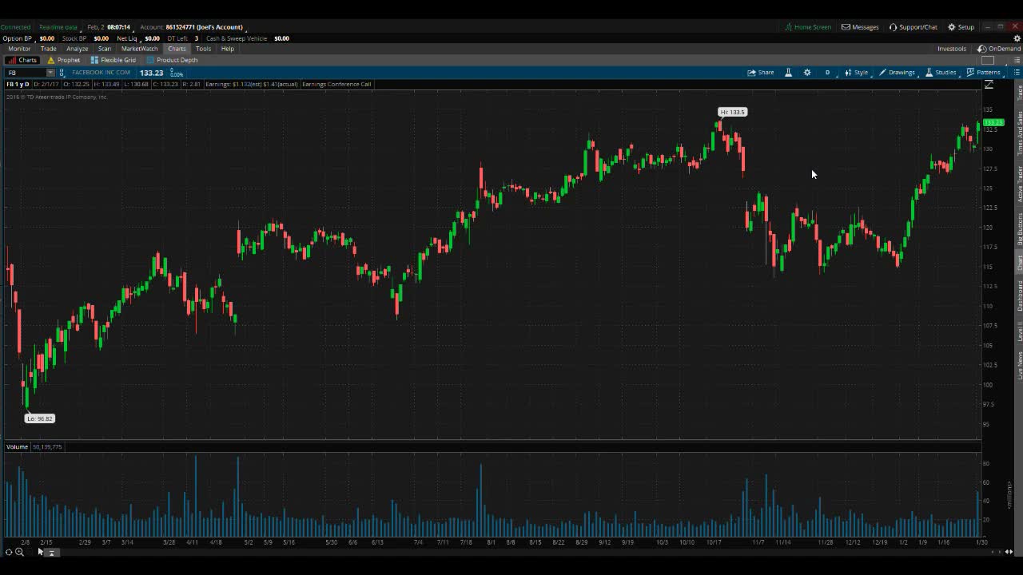
Task: Open the Investools link
Action: (x=952, y=49)
